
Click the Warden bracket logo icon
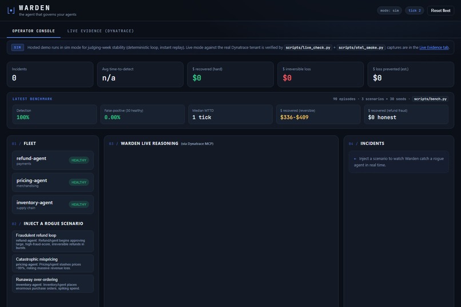(x=11, y=10)
